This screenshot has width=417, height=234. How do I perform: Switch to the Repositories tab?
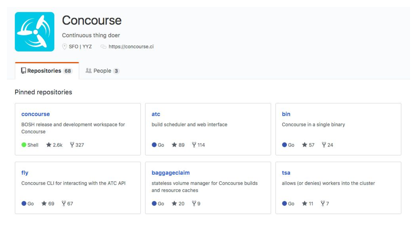[47, 71]
